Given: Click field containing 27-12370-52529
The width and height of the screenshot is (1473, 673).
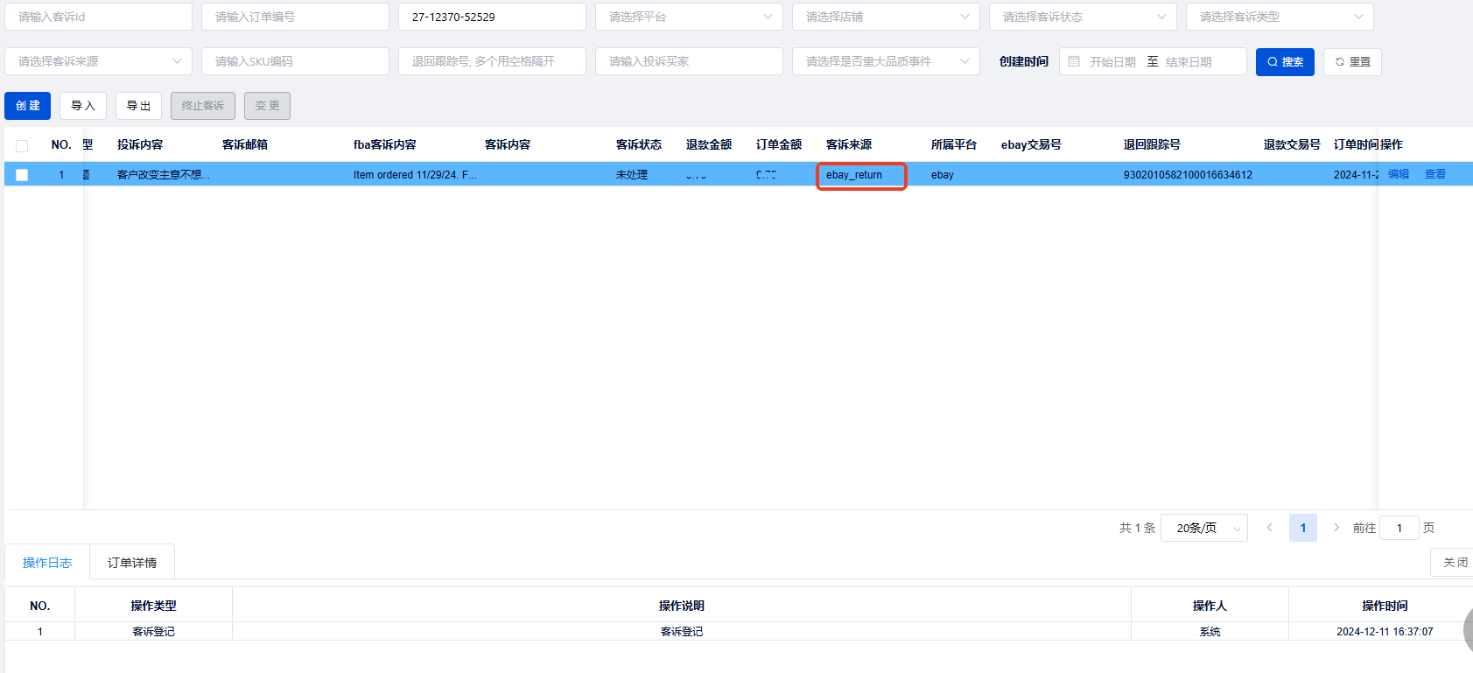Looking at the screenshot, I should click(492, 17).
